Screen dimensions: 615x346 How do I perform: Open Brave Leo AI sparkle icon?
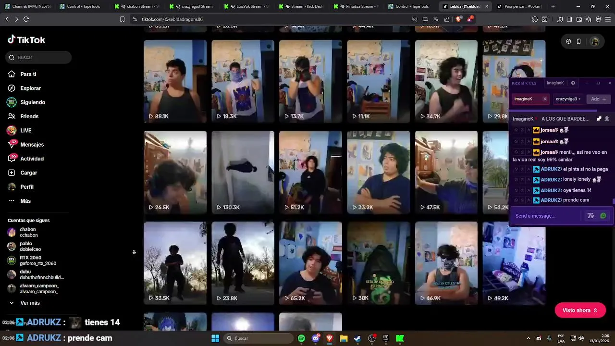[589, 19]
